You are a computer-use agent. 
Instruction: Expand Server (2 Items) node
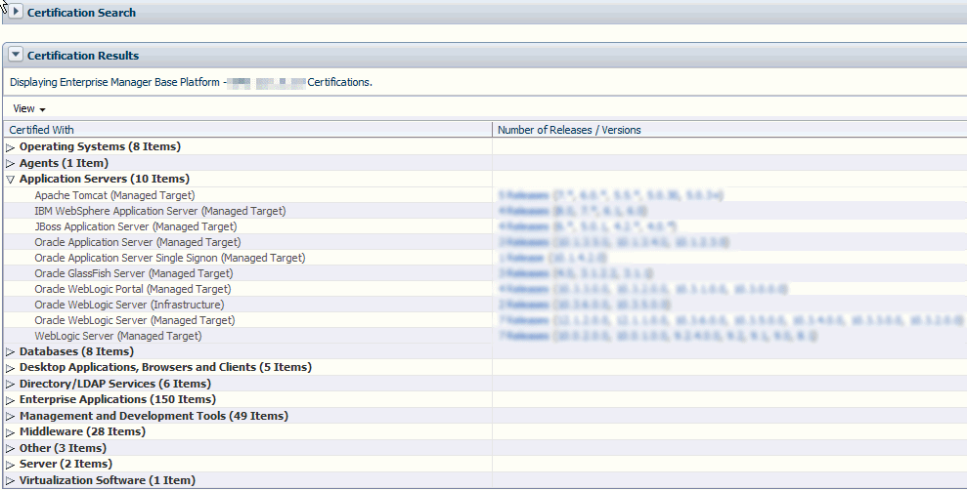click(10, 465)
